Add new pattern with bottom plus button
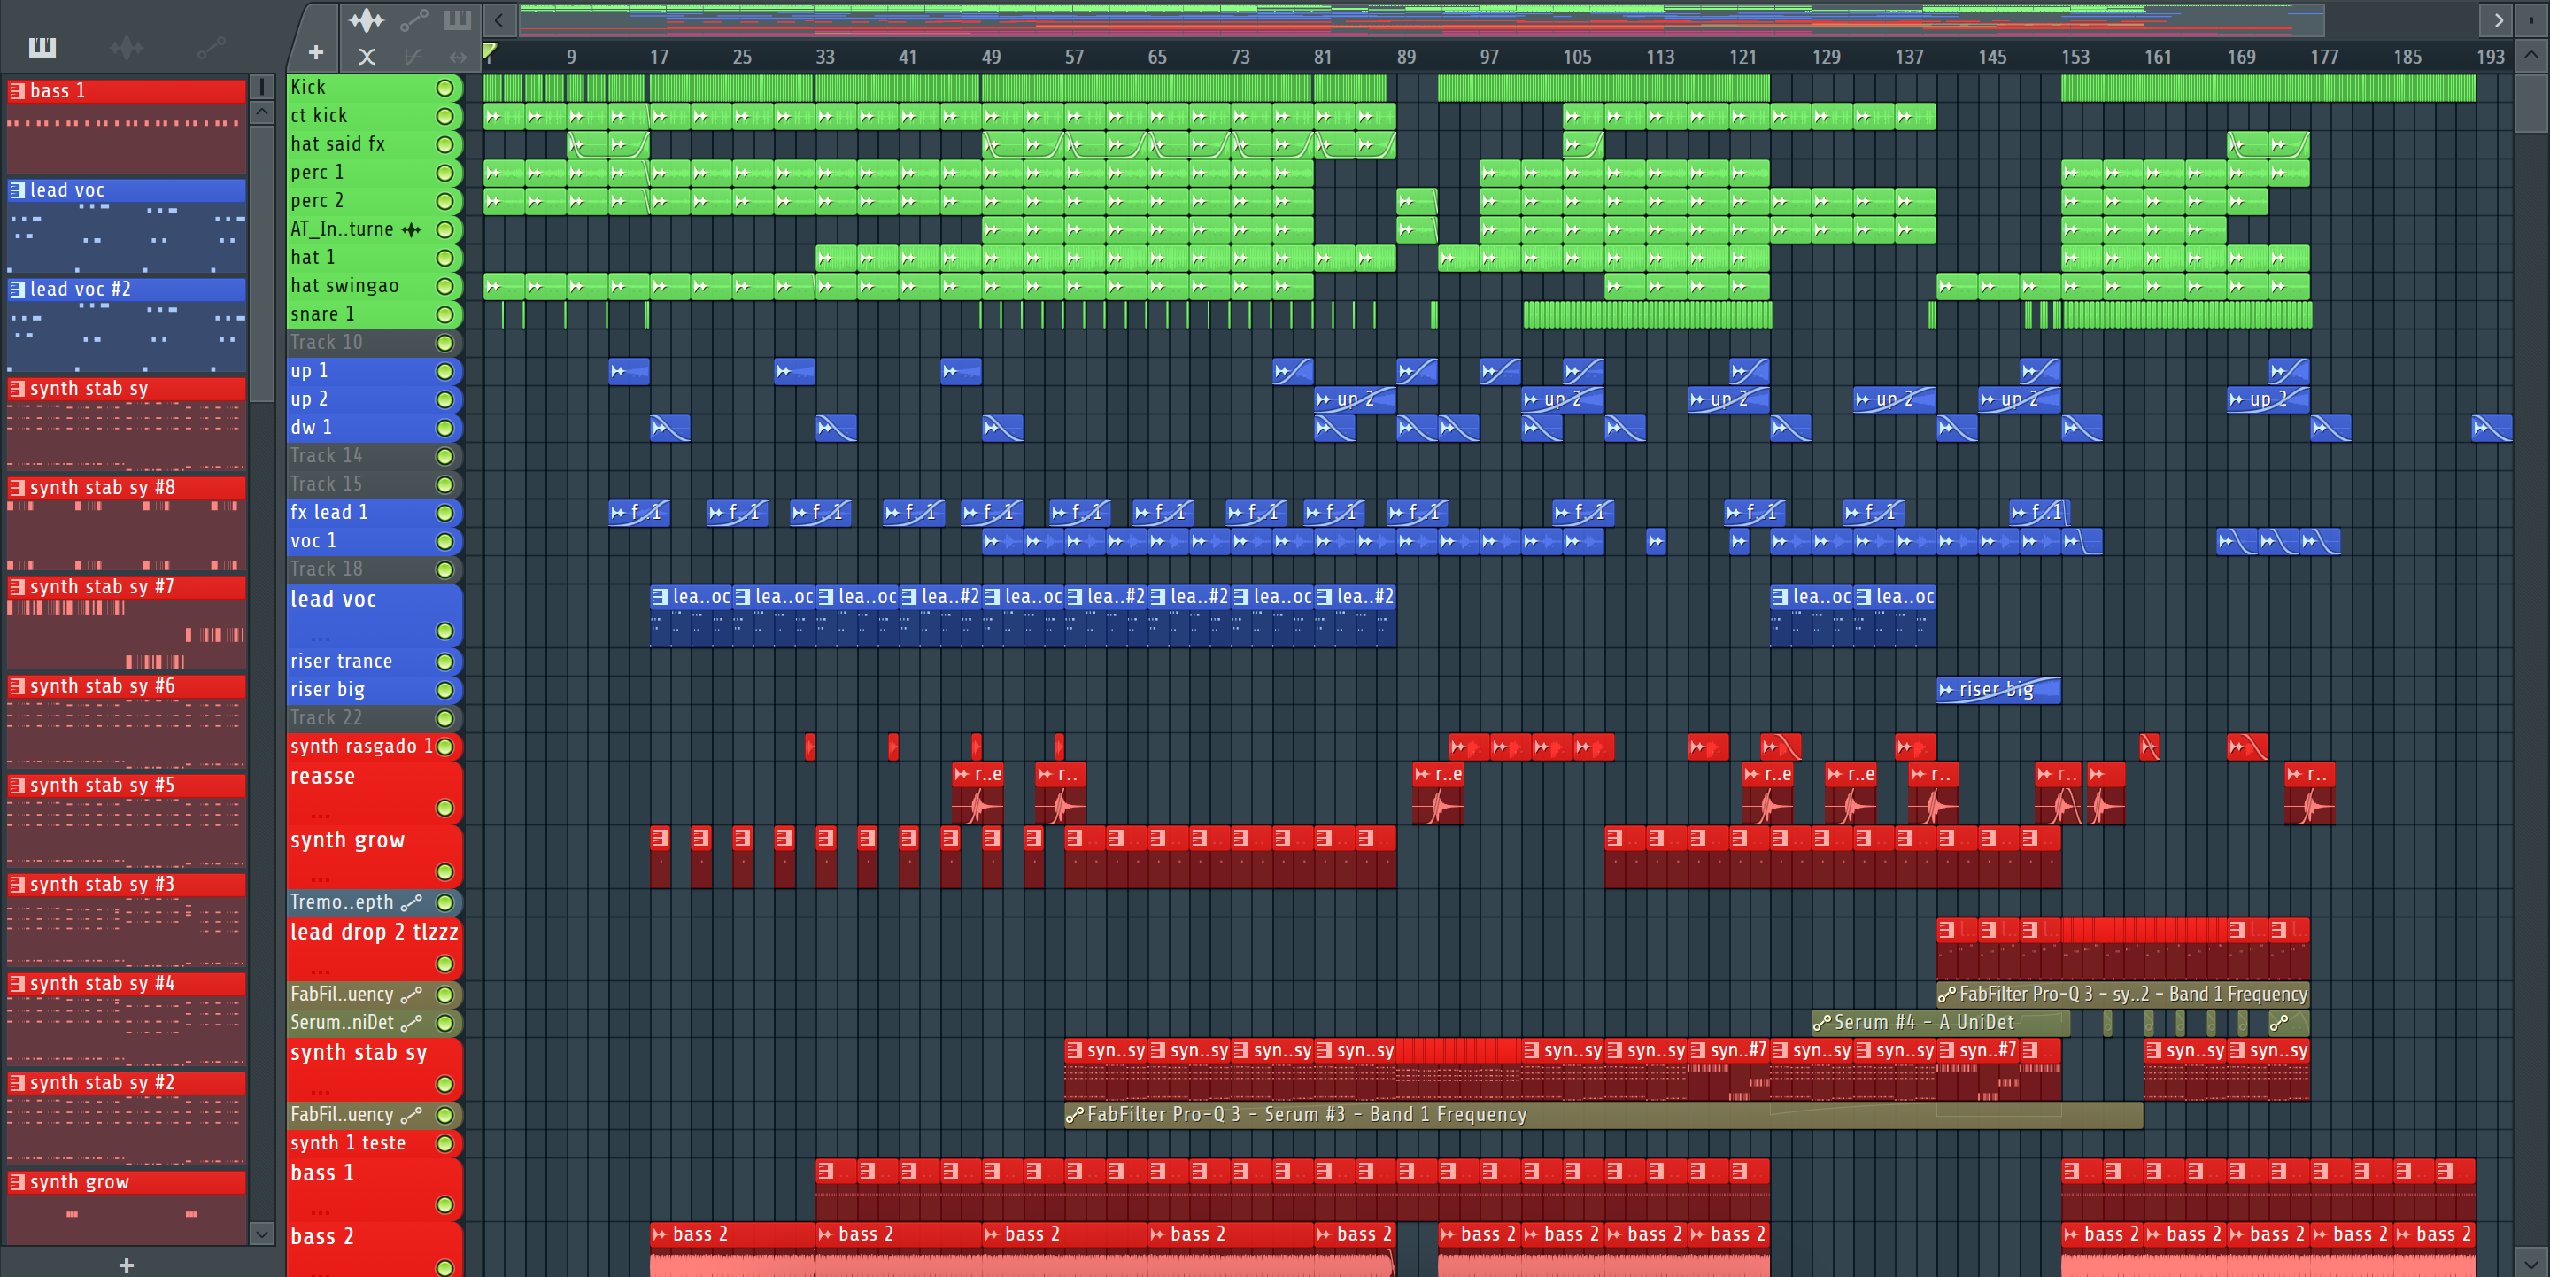 pos(127,1264)
